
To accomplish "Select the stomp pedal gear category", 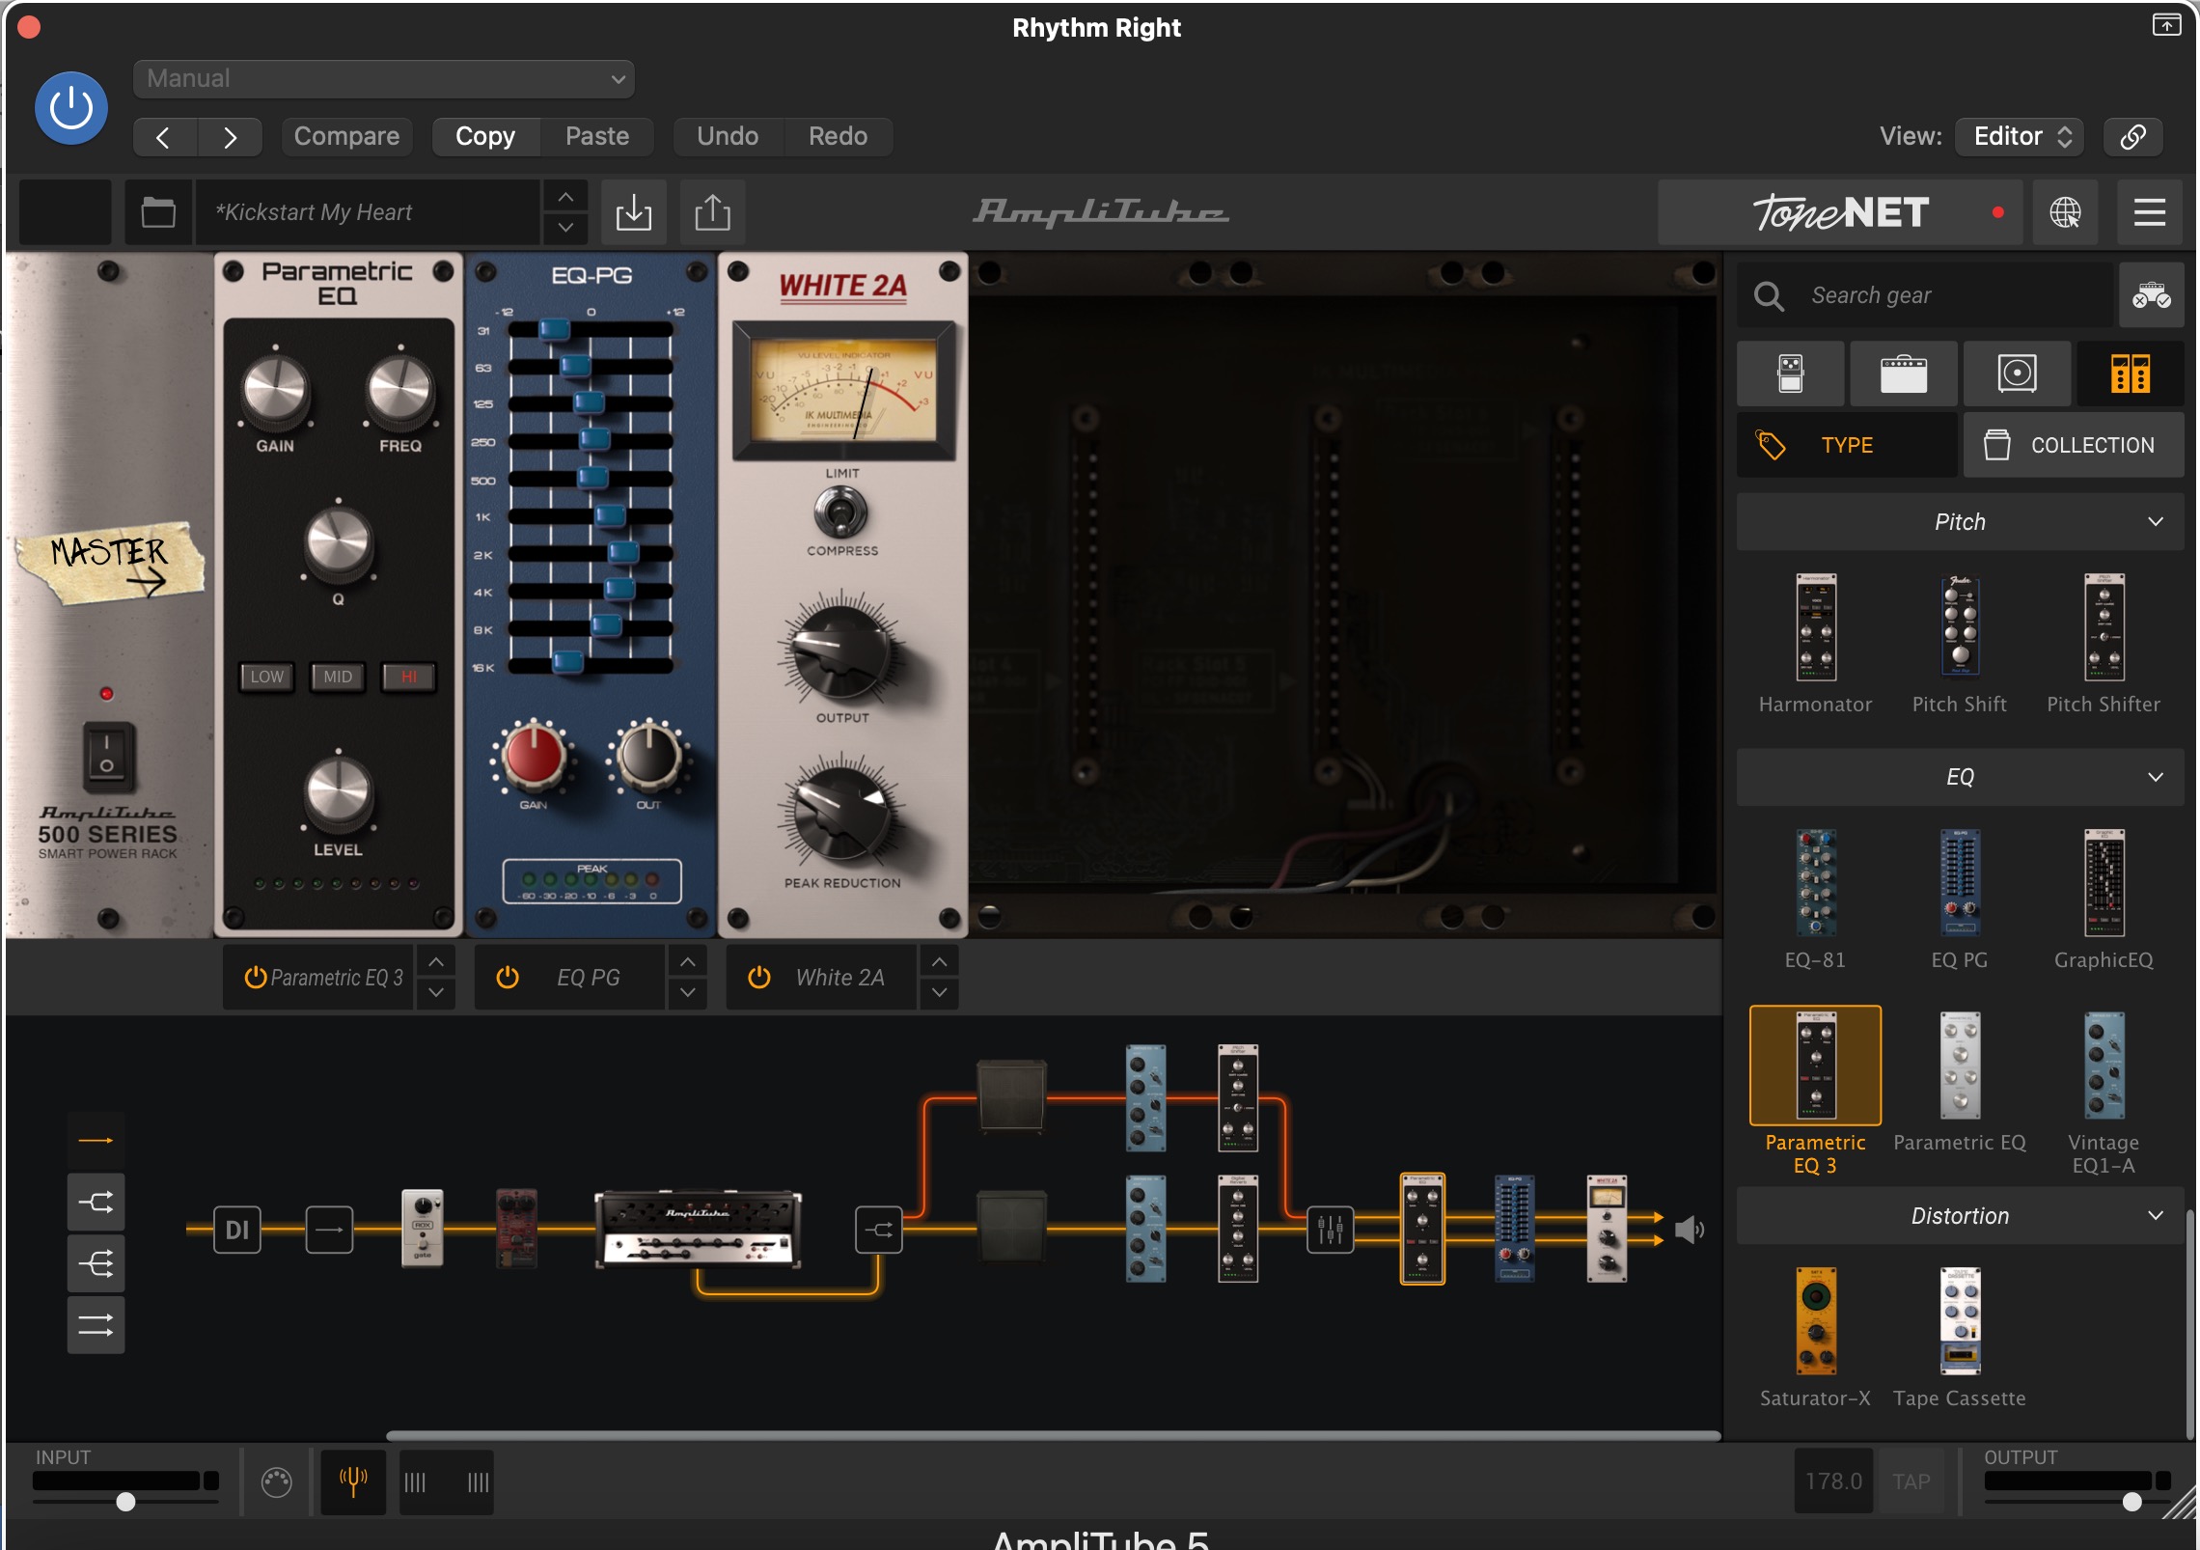I will coord(1791,374).
